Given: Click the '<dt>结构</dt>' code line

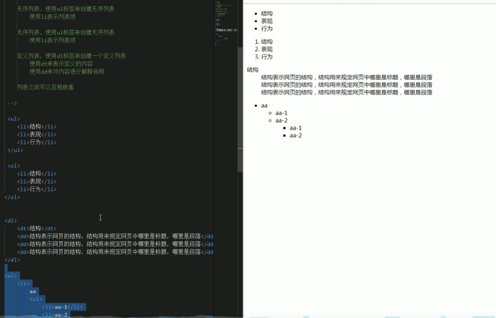Looking at the screenshot, I should (37, 229).
